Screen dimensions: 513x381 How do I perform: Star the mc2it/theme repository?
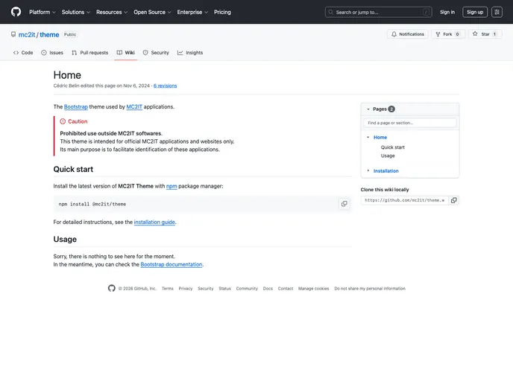[x=485, y=34]
